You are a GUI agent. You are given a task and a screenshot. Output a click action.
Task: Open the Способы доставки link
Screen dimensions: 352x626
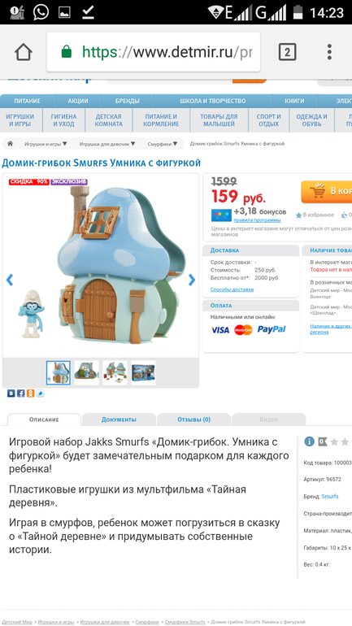pos(232,289)
